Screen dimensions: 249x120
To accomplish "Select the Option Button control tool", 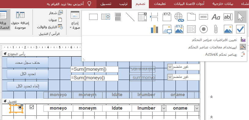I will click(x=204, y=29).
